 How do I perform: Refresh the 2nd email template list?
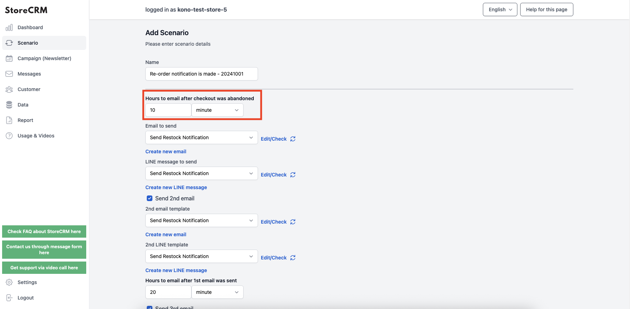point(293,222)
